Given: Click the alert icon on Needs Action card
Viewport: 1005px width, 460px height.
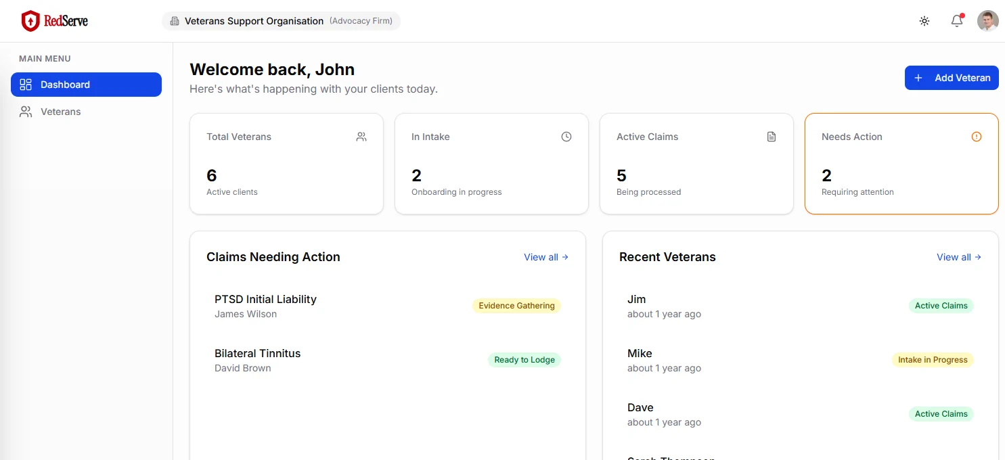Looking at the screenshot, I should [977, 137].
